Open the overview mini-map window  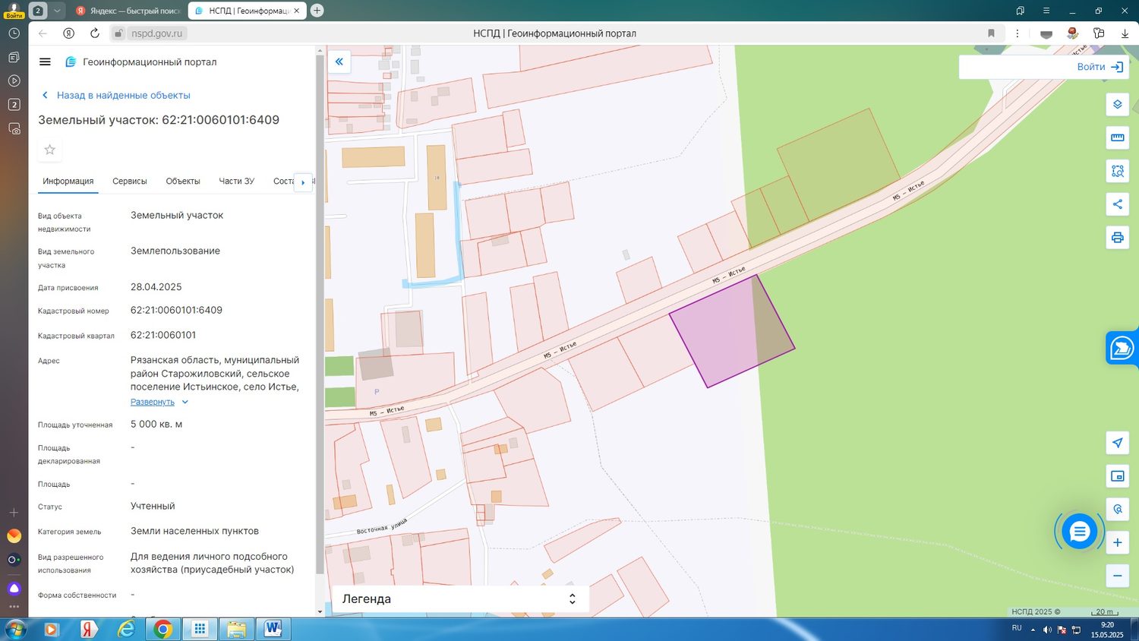tap(1117, 476)
